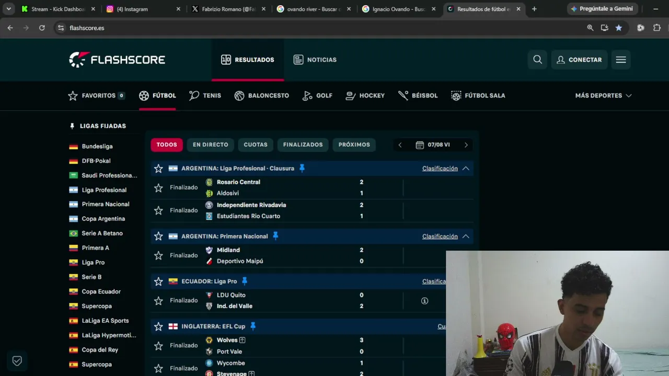The height and width of the screenshot is (376, 669).
Task: Open Chrome zoom magnifier icon in address bar
Action: pyautogui.click(x=590, y=28)
